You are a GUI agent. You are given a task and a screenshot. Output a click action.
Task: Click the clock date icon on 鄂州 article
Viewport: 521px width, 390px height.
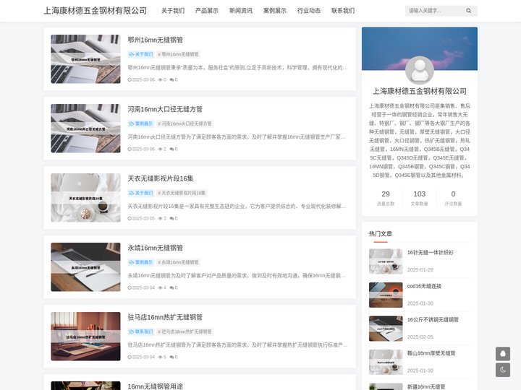[130, 80]
